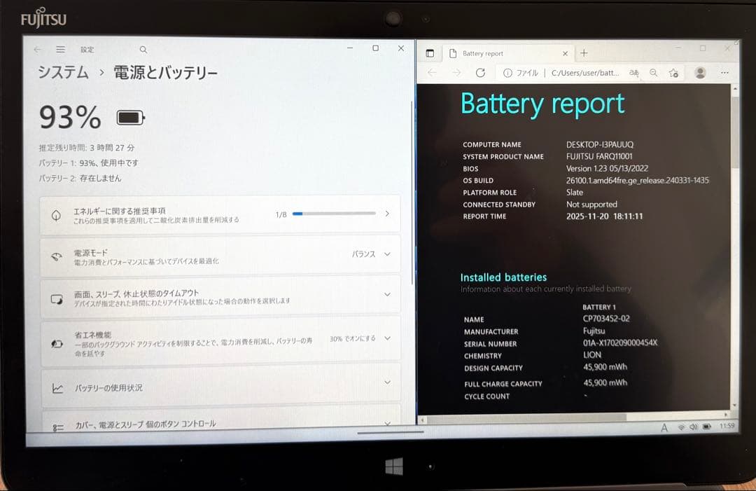Expand the 省エネ機能 section
756x491 pixels.
(386, 338)
